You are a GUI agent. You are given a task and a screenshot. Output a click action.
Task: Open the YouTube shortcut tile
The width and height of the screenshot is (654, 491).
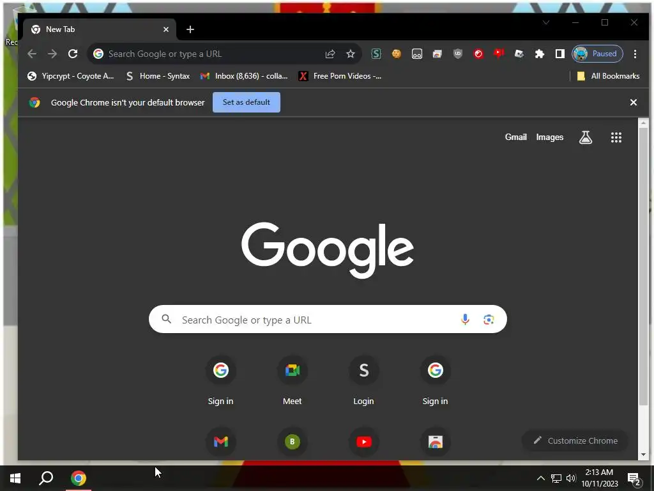click(x=363, y=442)
